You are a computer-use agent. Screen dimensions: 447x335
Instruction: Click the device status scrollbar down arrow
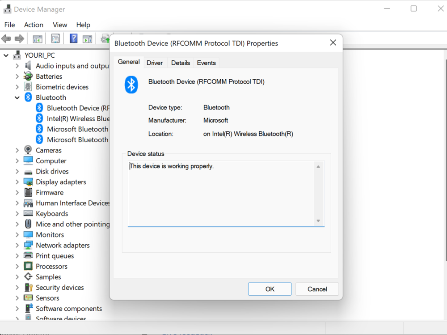(x=318, y=221)
